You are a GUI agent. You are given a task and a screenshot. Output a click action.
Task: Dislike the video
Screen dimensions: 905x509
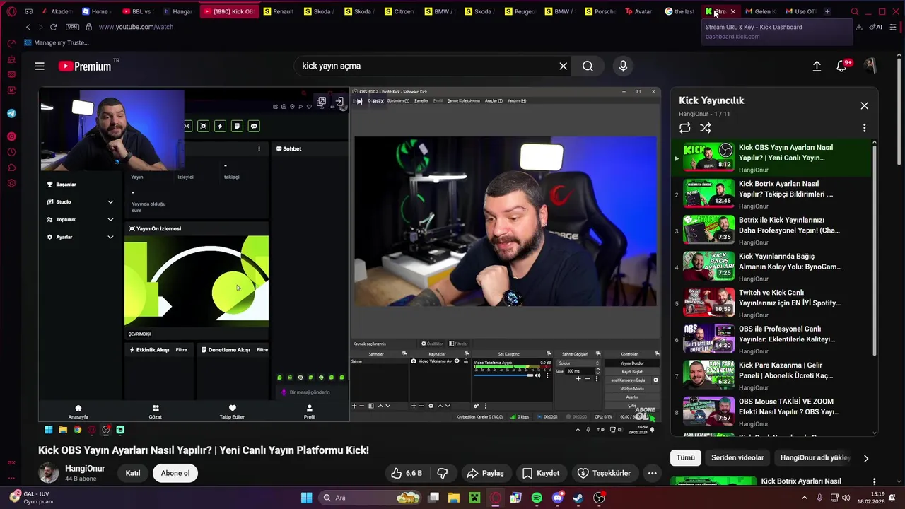point(443,473)
